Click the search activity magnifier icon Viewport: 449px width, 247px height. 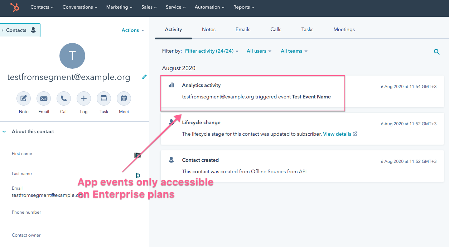[436, 52]
